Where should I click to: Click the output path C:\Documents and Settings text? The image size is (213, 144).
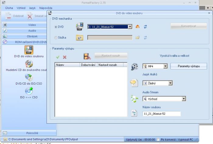43,139
